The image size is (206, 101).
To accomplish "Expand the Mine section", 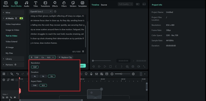I will coord(13,13).
